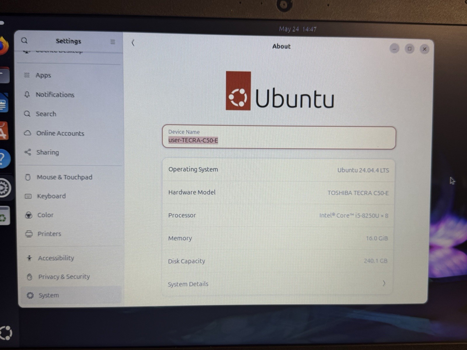The image size is (467, 350).
Task: Select Sharing in the sidebar
Action: coord(70,152)
